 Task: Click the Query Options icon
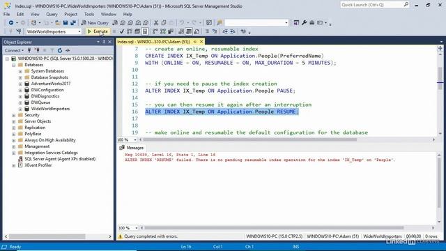[137, 31]
